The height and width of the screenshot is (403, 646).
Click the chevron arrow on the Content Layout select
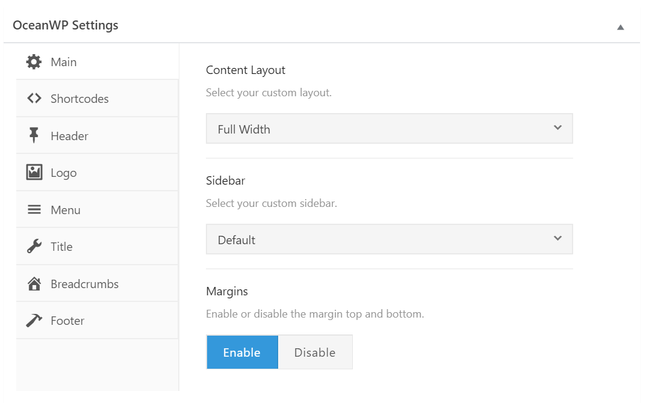pyautogui.click(x=557, y=128)
